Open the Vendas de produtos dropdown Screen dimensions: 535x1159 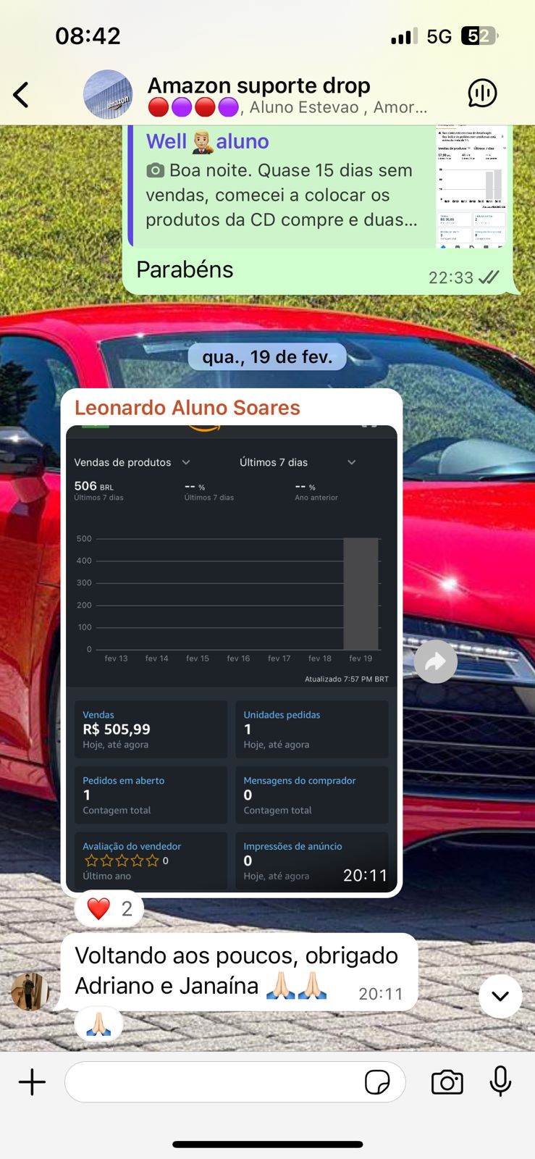132,462
